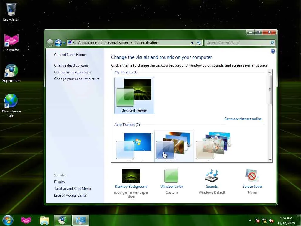Maximize the Personalization window
The height and width of the screenshot is (226, 301).
coord(258,32)
